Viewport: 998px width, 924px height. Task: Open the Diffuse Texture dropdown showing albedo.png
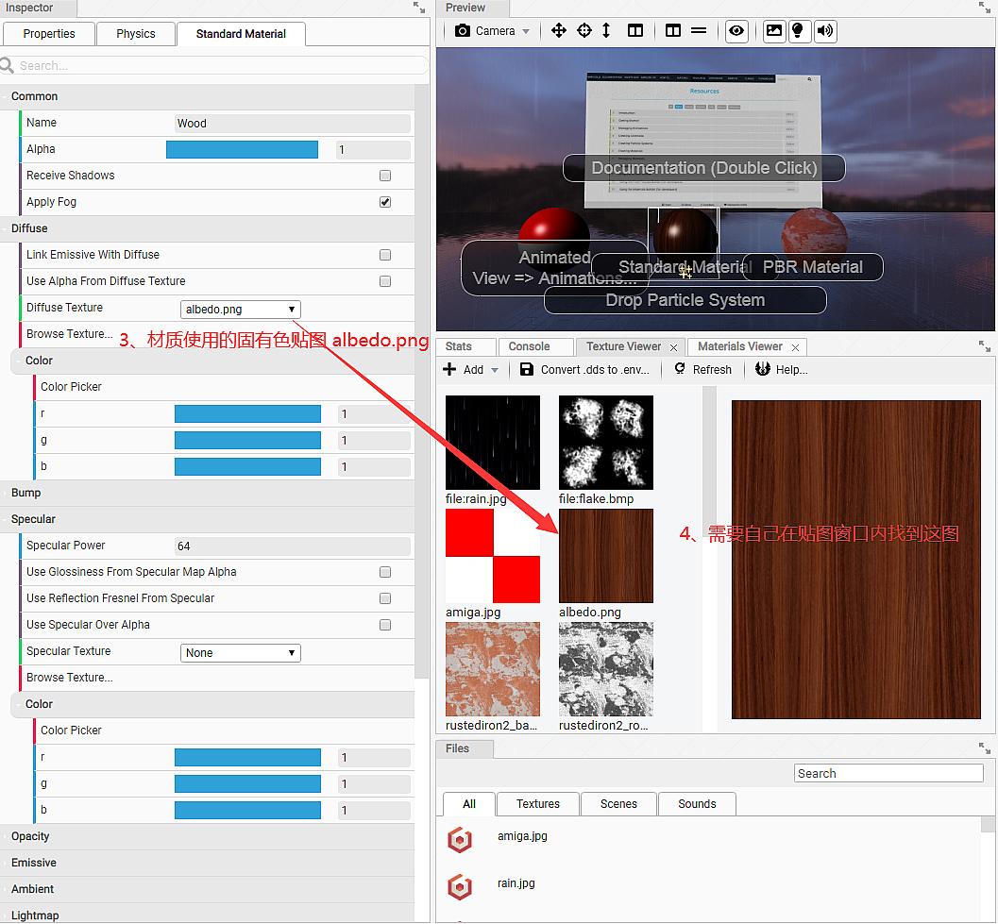tap(240, 309)
